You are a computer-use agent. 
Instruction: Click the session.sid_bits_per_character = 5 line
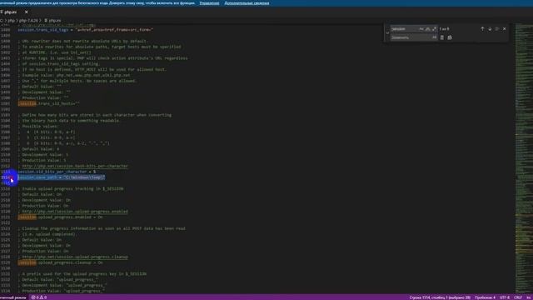pos(57,172)
